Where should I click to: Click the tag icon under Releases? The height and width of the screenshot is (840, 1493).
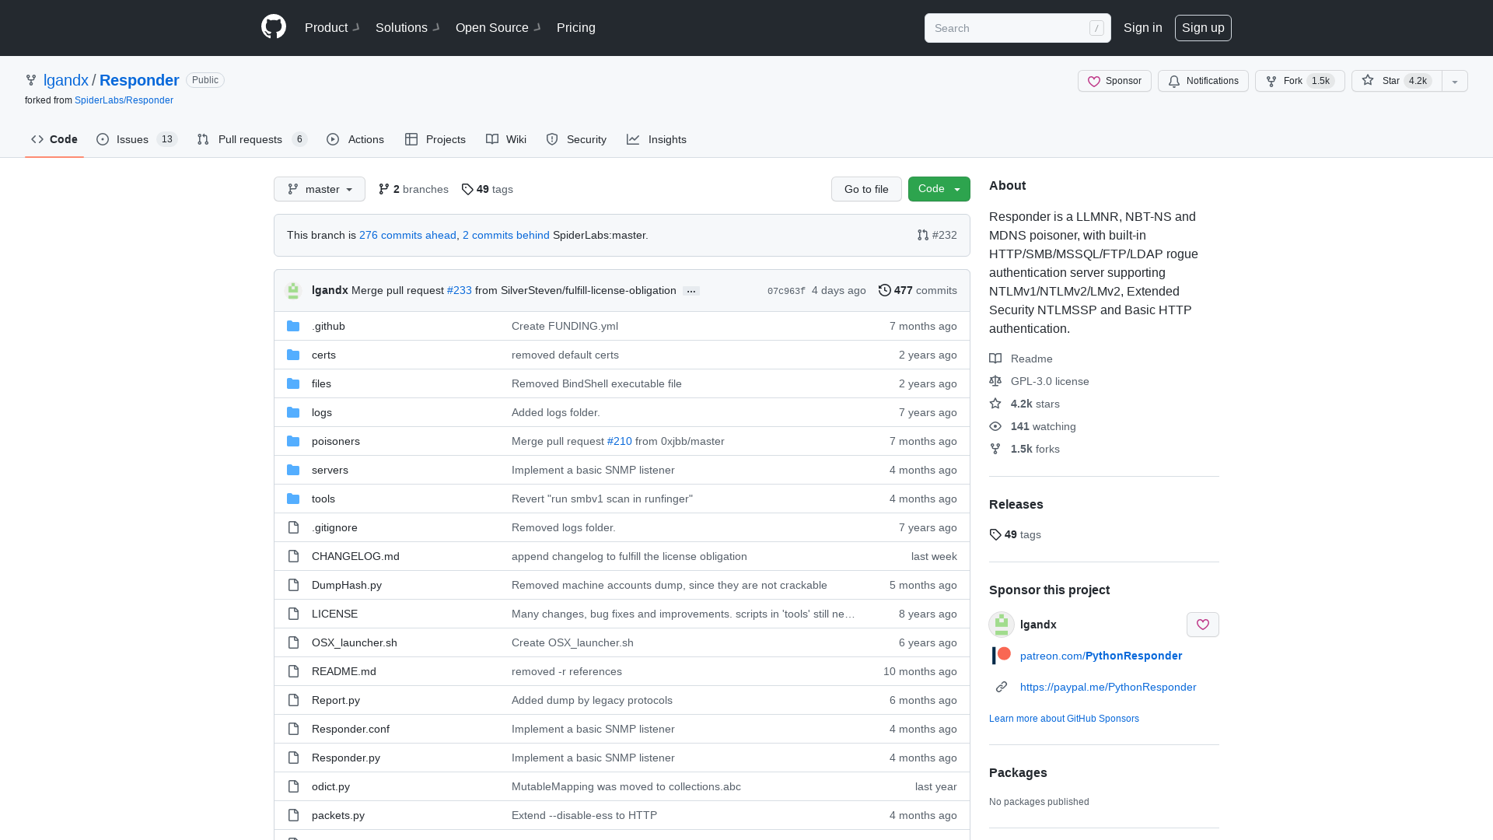995,534
